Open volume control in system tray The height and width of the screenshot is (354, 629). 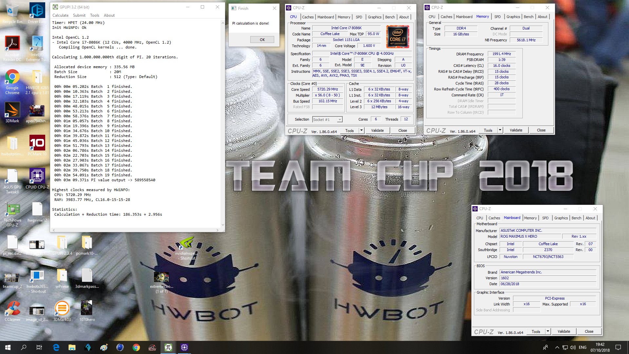(573, 347)
